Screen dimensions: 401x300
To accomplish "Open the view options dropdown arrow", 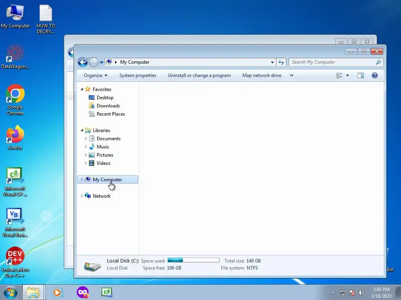I will (x=347, y=75).
